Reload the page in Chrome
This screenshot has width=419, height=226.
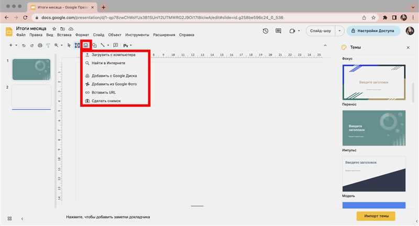(25, 18)
